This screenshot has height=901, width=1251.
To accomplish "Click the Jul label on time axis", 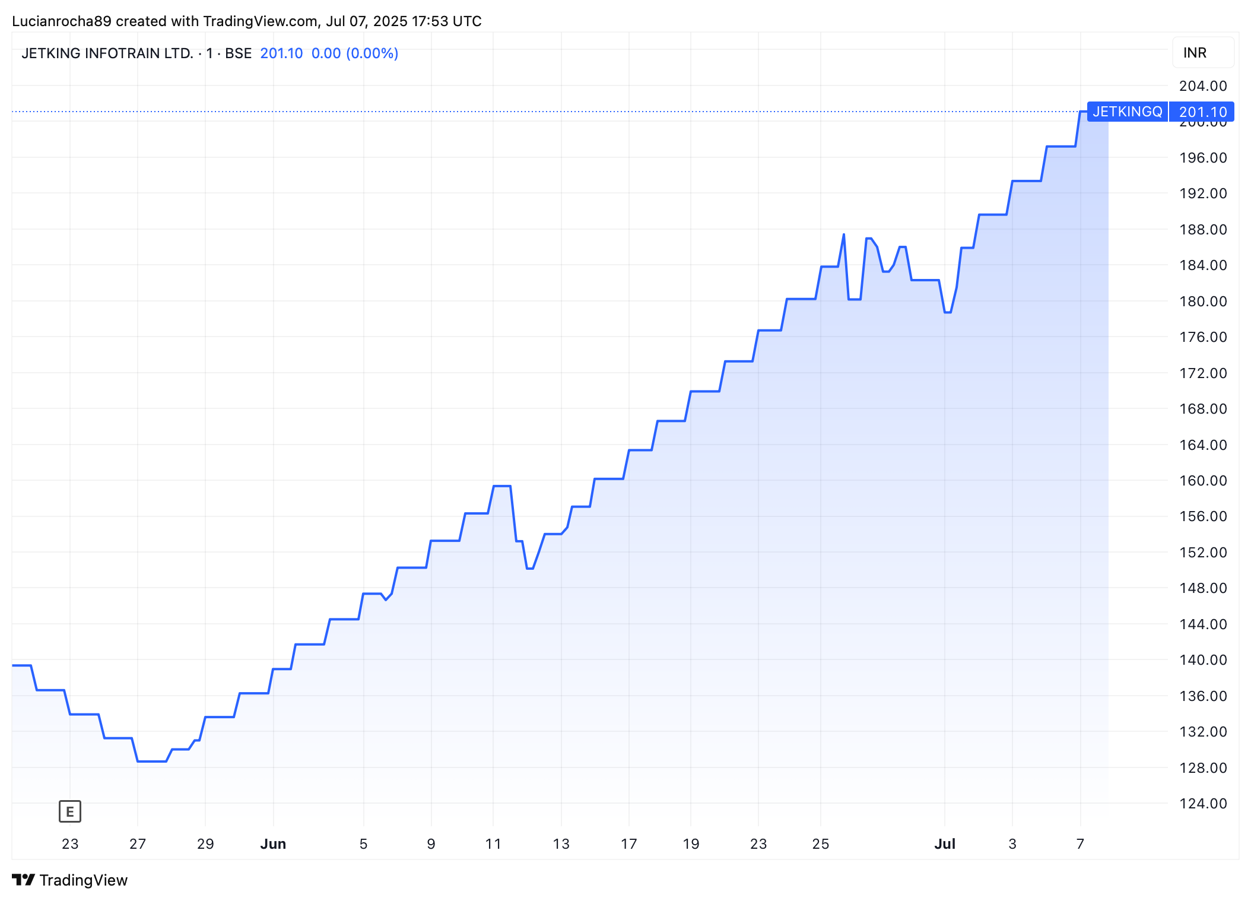I will pos(945,844).
